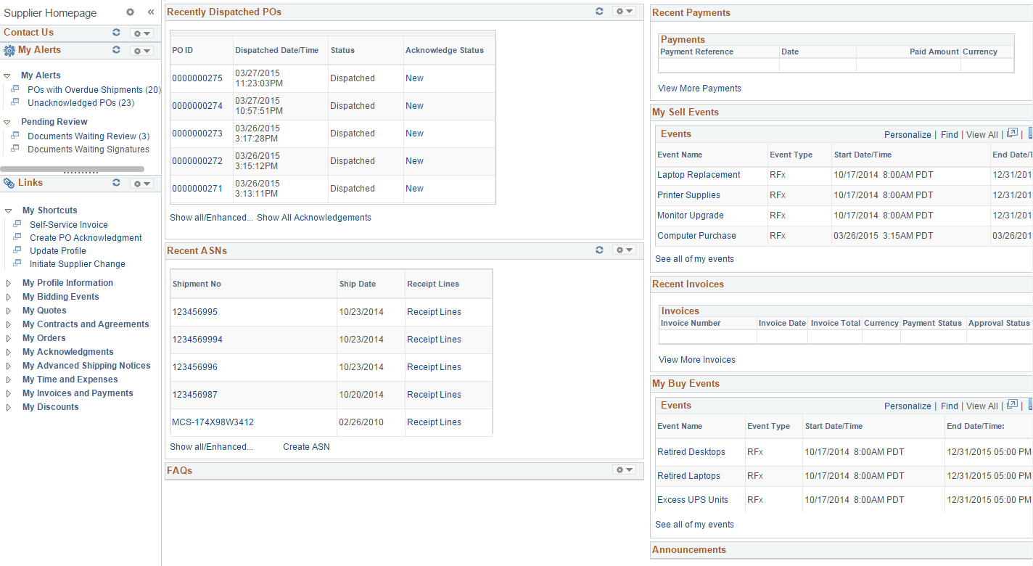Collapse the left navigation pane with the double-arrow icon
Image resolution: width=1033 pixels, height=566 pixels.
[x=150, y=12]
